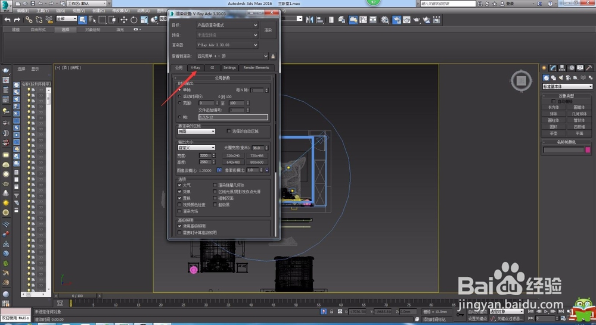
Task: Click the 320x240 preset size button
Action: [x=233, y=156]
